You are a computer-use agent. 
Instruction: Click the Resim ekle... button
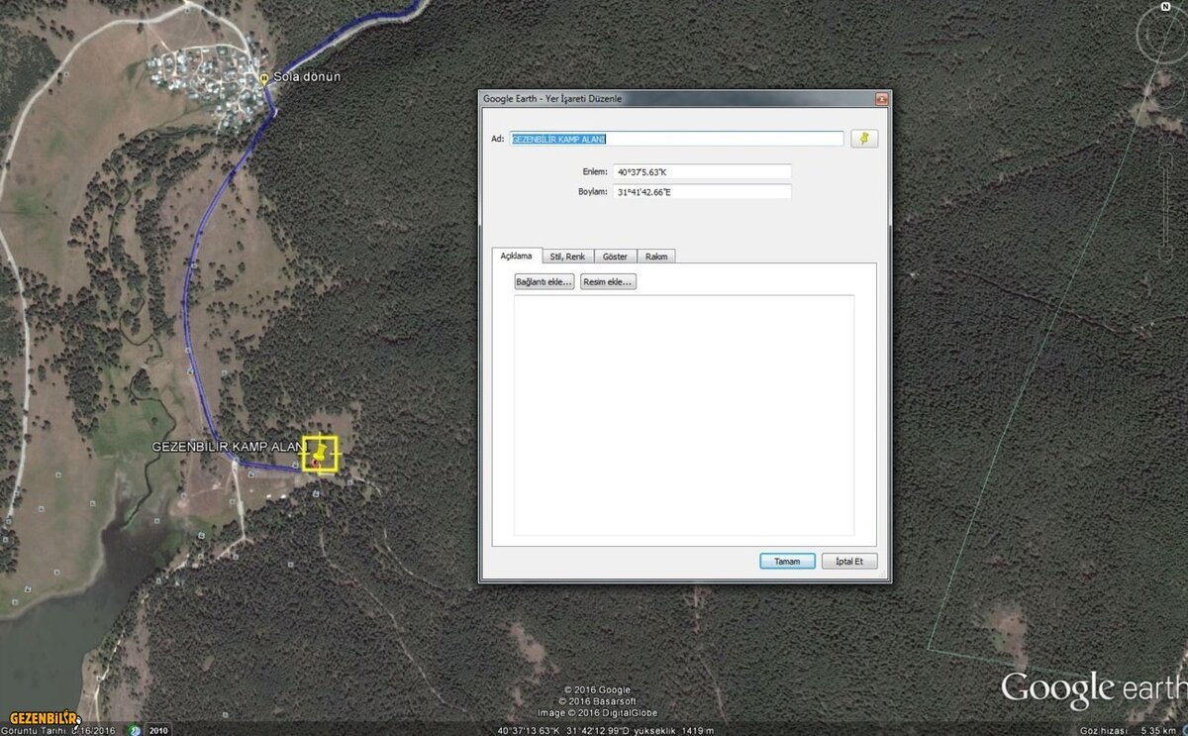pyautogui.click(x=608, y=281)
